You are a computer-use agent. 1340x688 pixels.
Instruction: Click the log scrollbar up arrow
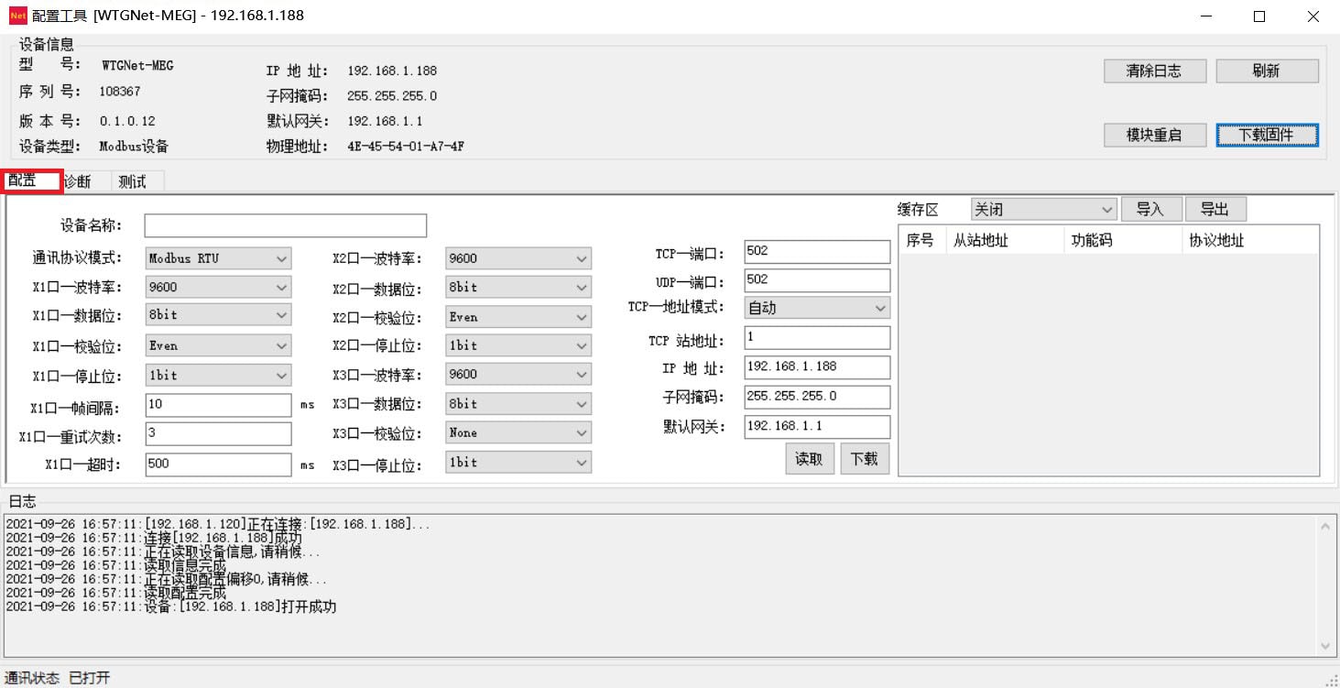click(x=1326, y=526)
